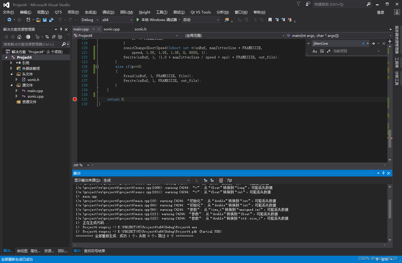Open the 文件(F) menu
The image size is (402, 263).
(x=8, y=12)
